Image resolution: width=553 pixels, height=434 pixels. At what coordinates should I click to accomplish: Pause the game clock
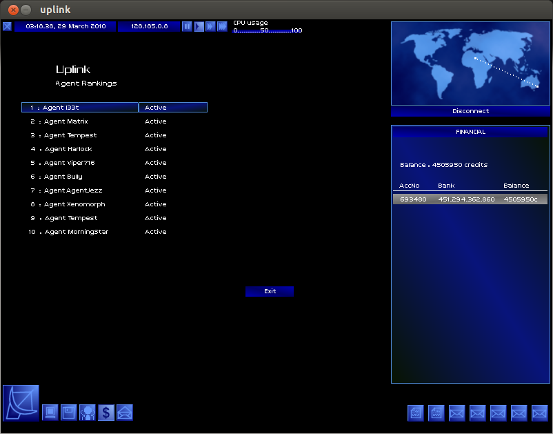pos(187,26)
